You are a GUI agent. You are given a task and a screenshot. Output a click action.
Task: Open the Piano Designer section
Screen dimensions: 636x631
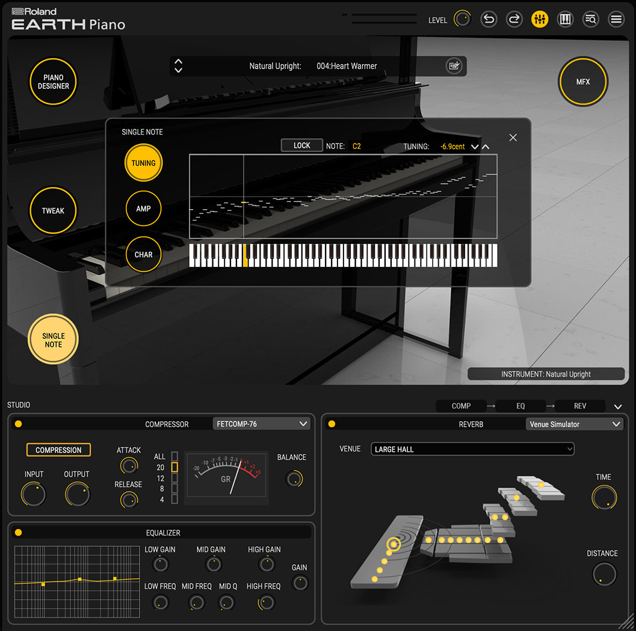pyautogui.click(x=53, y=81)
